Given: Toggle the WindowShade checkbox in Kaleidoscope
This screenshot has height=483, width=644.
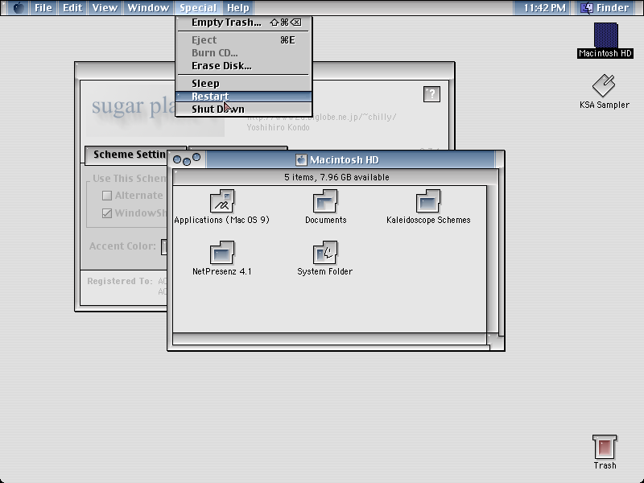Looking at the screenshot, I should (107, 213).
